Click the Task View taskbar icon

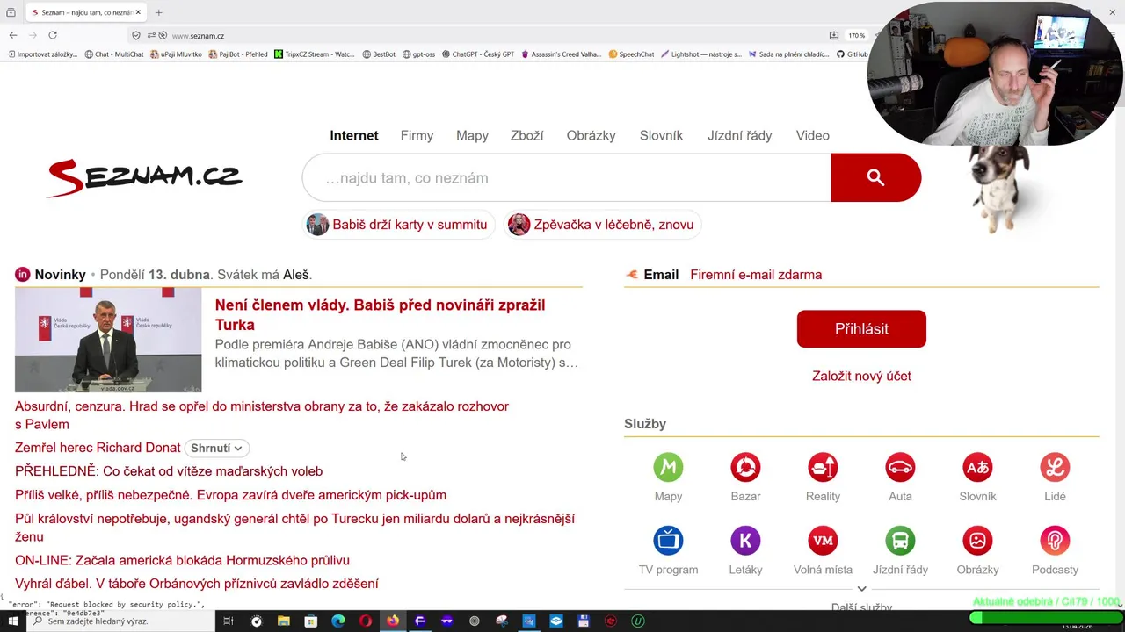click(x=229, y=621)
